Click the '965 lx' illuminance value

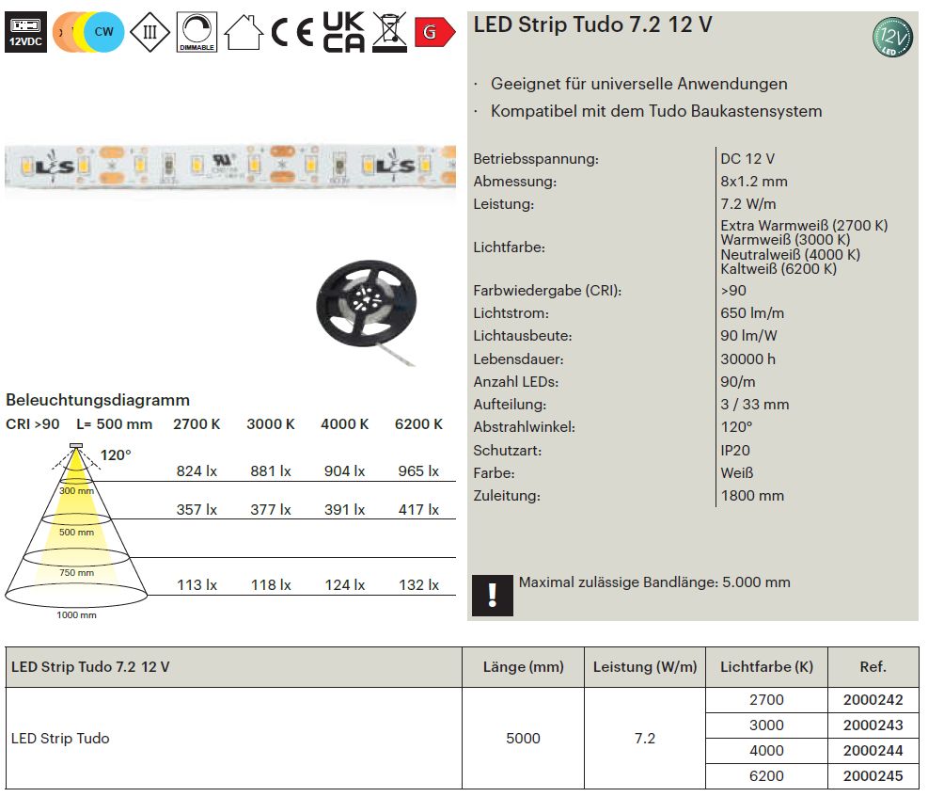(x=418, y=471)
